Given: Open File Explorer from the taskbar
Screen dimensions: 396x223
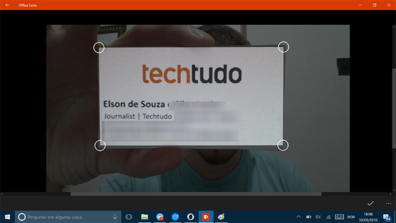Looking at the screenshot, I should (144, 217).
